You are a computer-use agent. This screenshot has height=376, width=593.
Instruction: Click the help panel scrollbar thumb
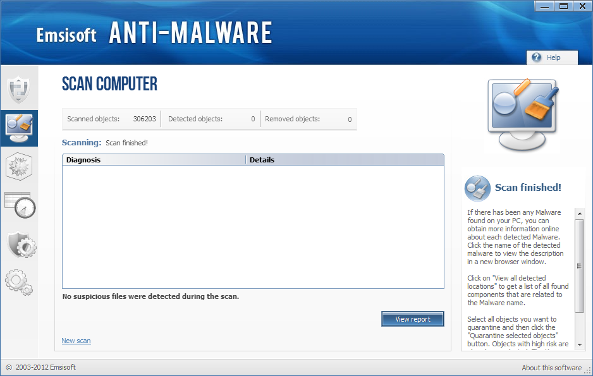(x=579, y=265)
